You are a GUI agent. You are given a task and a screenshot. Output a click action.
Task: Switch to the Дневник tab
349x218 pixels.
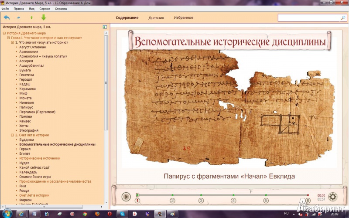point(156,18)
